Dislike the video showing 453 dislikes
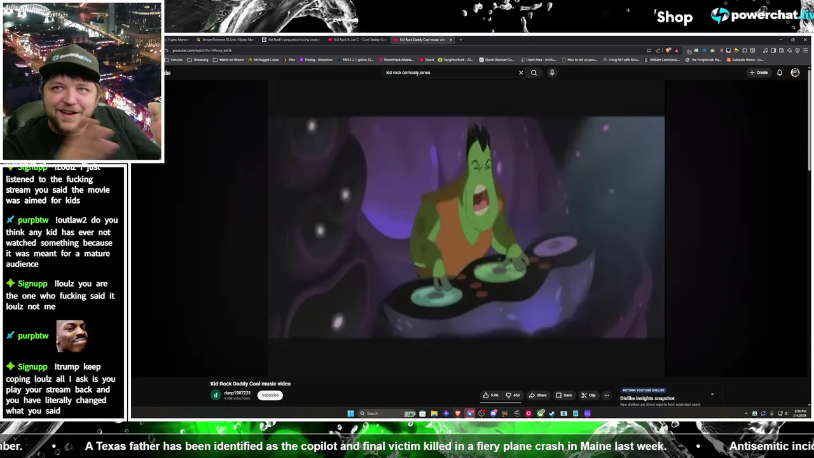 tap(513, 395)
